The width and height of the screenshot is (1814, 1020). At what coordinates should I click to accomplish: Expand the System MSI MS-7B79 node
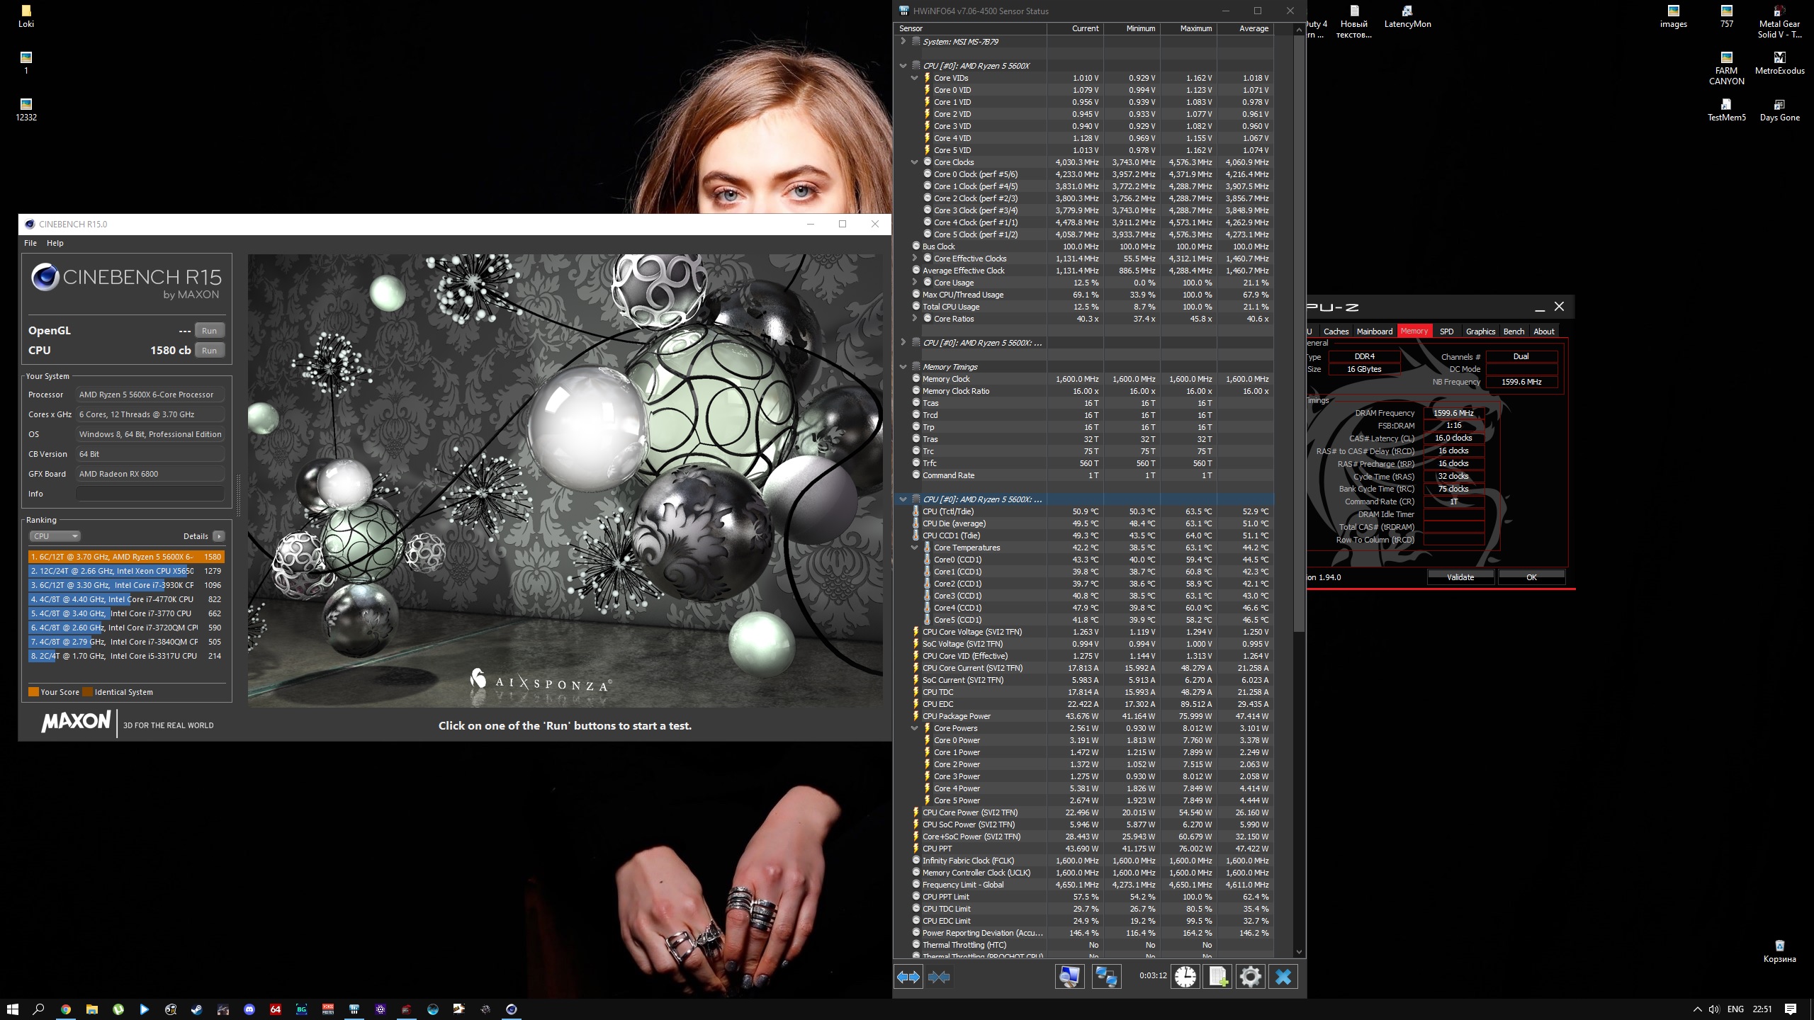click(903, 42)
